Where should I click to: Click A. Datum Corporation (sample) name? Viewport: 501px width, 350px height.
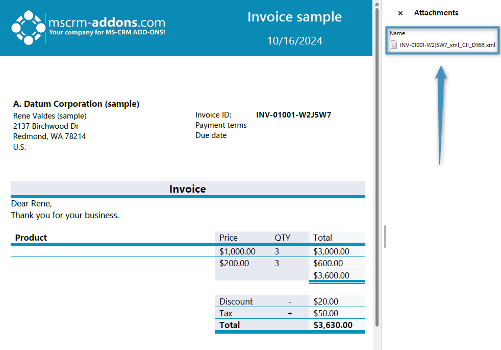click(x=76, y=104)
